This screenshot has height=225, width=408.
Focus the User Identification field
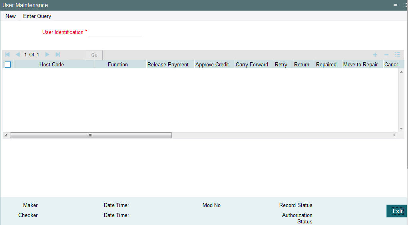click(x=115, y=32)
